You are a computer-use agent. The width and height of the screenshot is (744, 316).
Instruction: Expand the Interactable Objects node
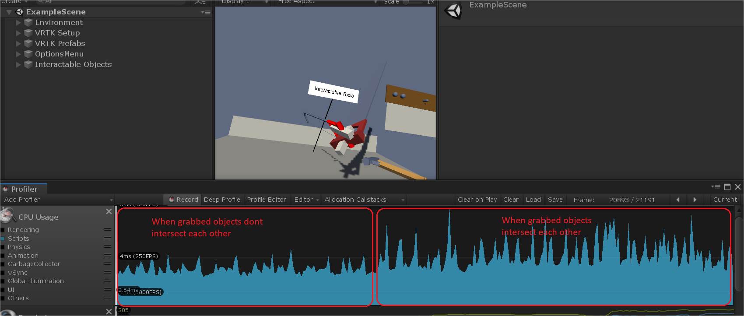(18, 64)
